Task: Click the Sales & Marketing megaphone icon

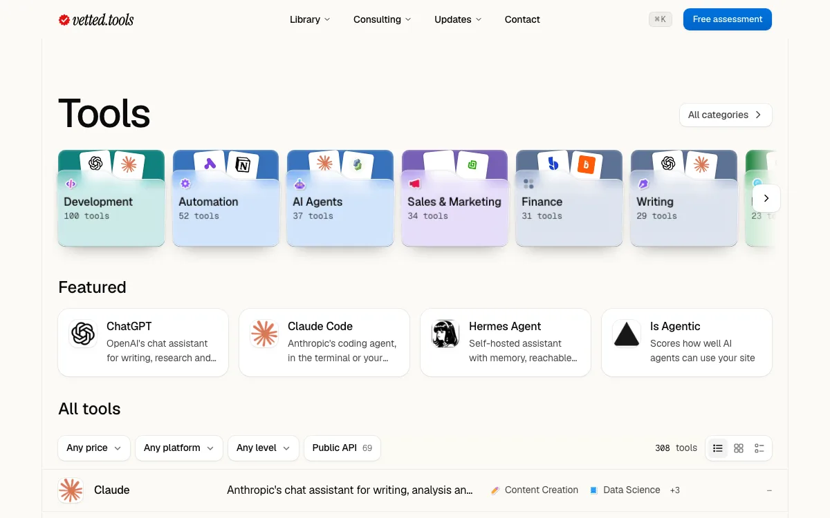Action: pyautogui.click(x=414, y=184)
